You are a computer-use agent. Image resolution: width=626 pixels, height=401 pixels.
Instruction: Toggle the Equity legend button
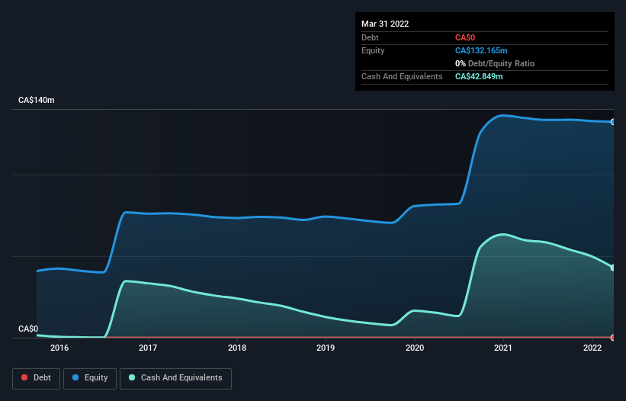90,378
